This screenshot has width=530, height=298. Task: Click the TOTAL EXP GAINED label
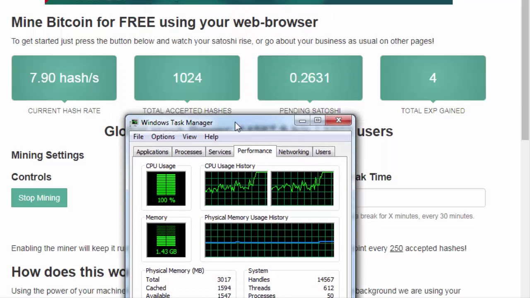pos(433,111)
